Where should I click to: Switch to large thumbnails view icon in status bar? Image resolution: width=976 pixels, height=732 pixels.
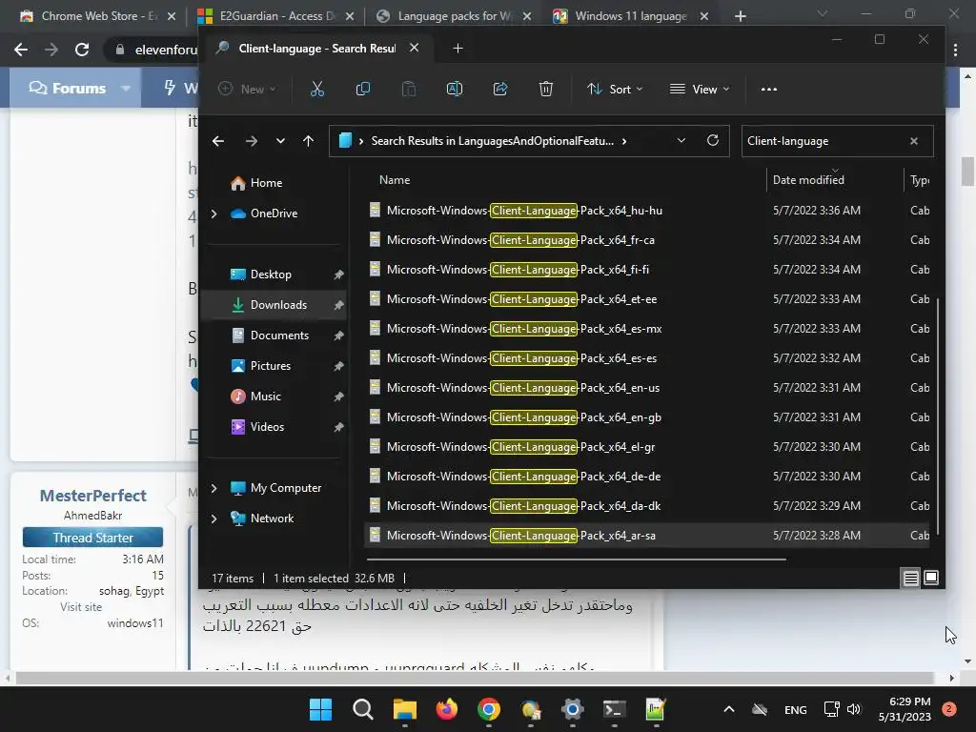coord(931,579)
